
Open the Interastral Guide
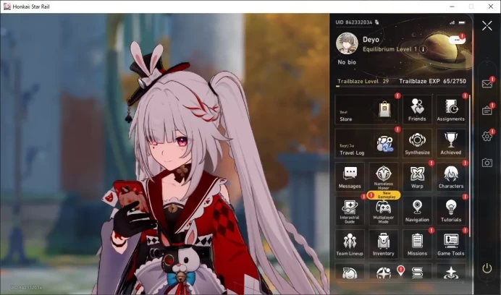pos(350,210)
